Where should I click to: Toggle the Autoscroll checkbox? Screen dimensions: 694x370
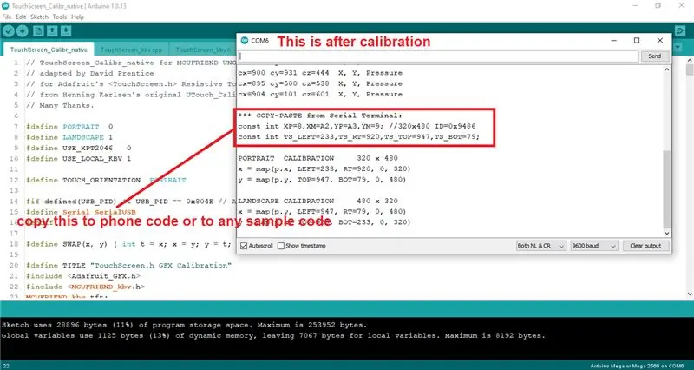click(244, 246)
